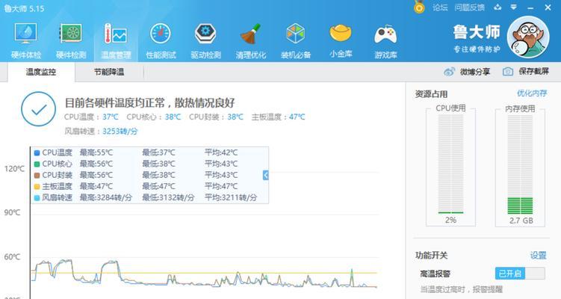Toggle CPU核心 legend green square
The height and width of the screenshot is (299, 561).
(x=37, y=164)
